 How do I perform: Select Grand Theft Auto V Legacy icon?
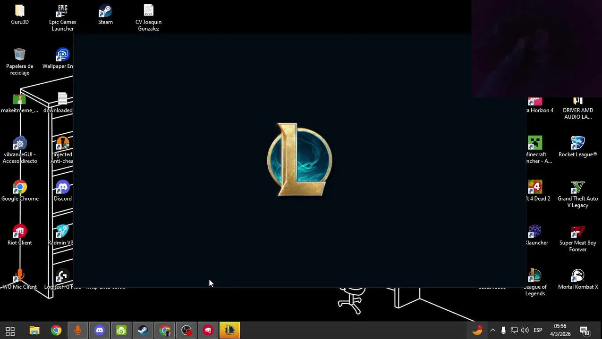click(578, 194)
